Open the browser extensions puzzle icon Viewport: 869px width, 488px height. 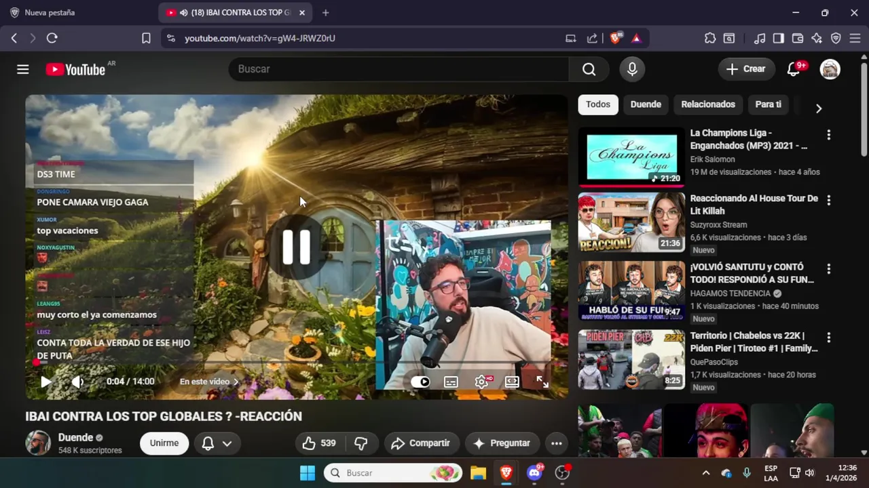click(710, 39)
